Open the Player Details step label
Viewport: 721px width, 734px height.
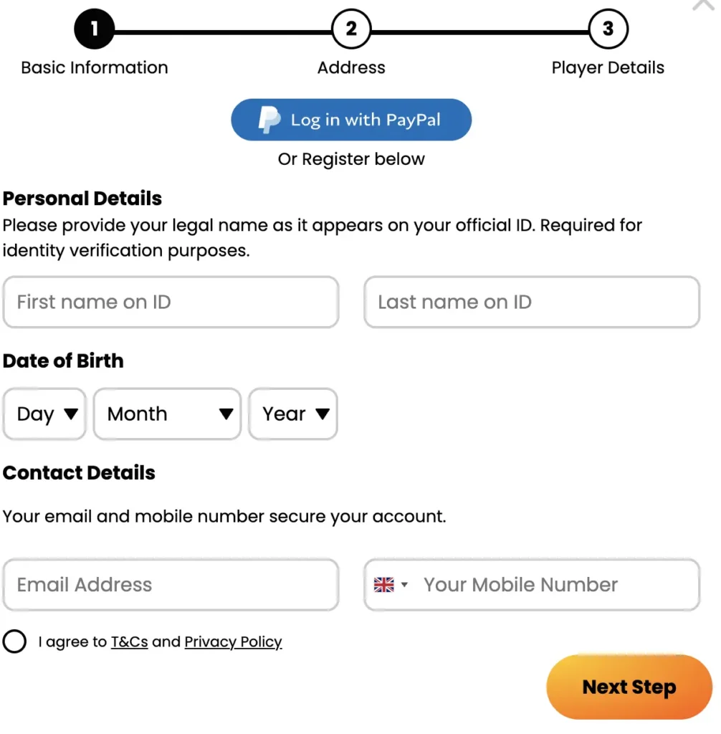click(608, 68)
